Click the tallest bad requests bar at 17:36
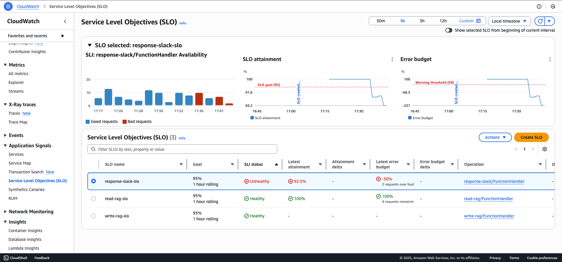 [199, 99]
